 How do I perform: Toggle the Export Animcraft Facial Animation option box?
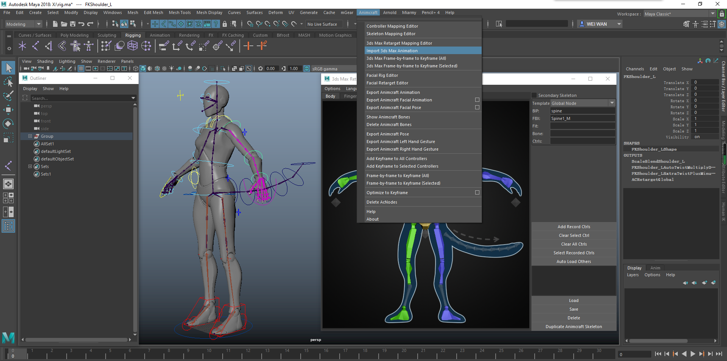[x=477, y=100]
